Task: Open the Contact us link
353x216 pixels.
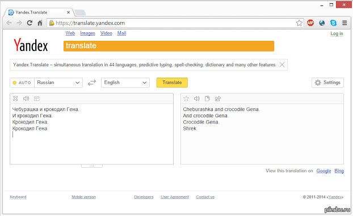Action: coord(205,197)
